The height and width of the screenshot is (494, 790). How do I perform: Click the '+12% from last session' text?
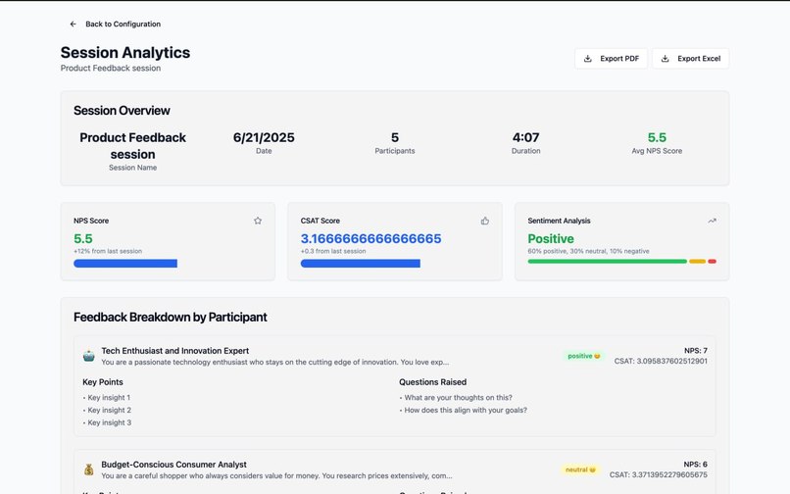pos(108,251)
